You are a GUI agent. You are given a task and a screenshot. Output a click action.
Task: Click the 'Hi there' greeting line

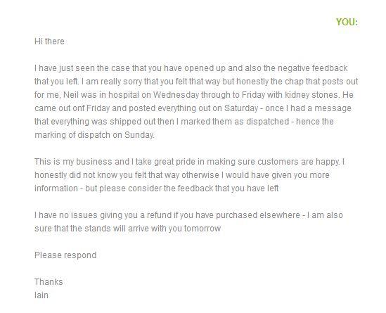(49, 41)
